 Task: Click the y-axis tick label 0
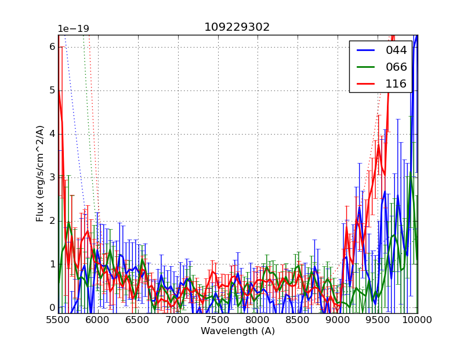click(52, 308)
